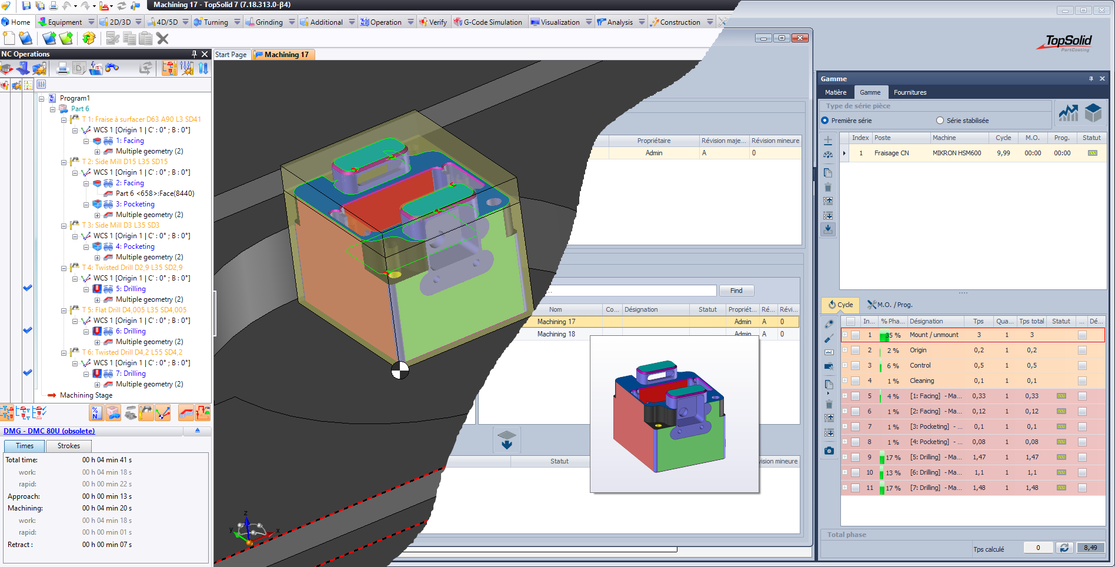Click the yellow status indicator of Fraisage CN row
1115x567 pixels.
coord(1092,153)
